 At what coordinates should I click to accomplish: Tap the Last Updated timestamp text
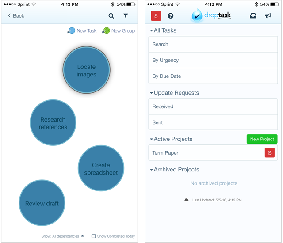[x=217, y=200]
